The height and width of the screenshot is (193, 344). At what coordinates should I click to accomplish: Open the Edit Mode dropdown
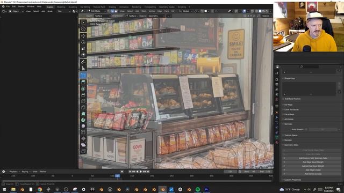(96, 11)
